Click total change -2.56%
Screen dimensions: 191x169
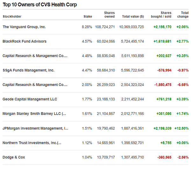(183, 157)
